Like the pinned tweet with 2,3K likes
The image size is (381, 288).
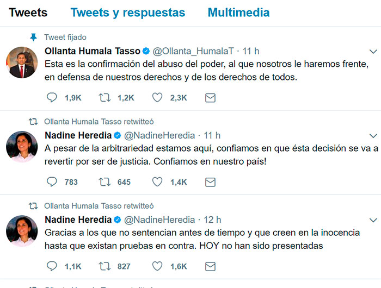pyautogui.click(x=157, y=97)
